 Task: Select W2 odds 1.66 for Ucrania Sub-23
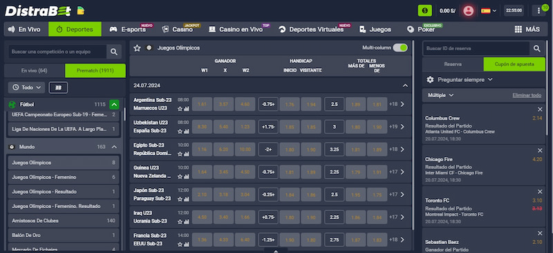[245, 216]
